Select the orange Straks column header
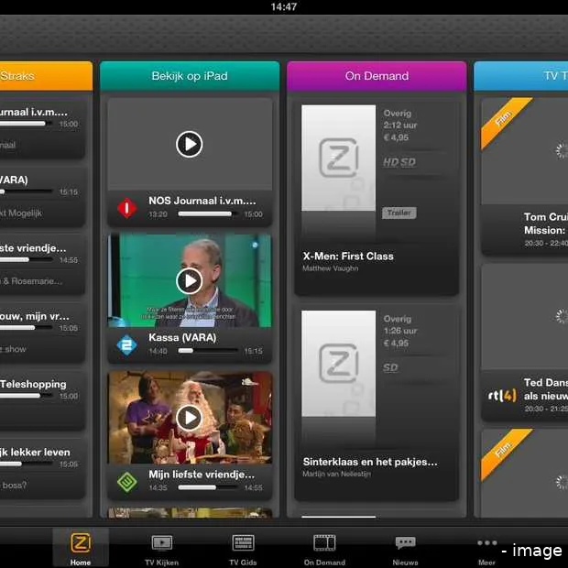568x568 pixels. coord(46,76)
